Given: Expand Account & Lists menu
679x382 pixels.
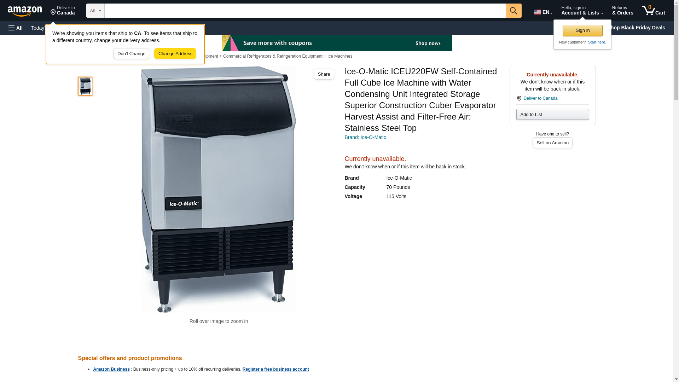Looking at the screenshot, I should 582,11.
